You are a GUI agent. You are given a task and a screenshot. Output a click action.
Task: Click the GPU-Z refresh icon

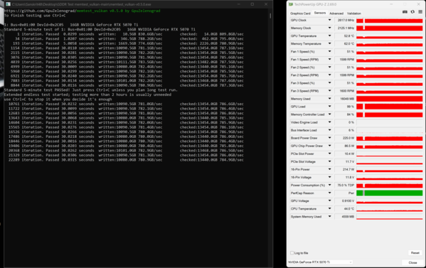[x=412, y=11]
